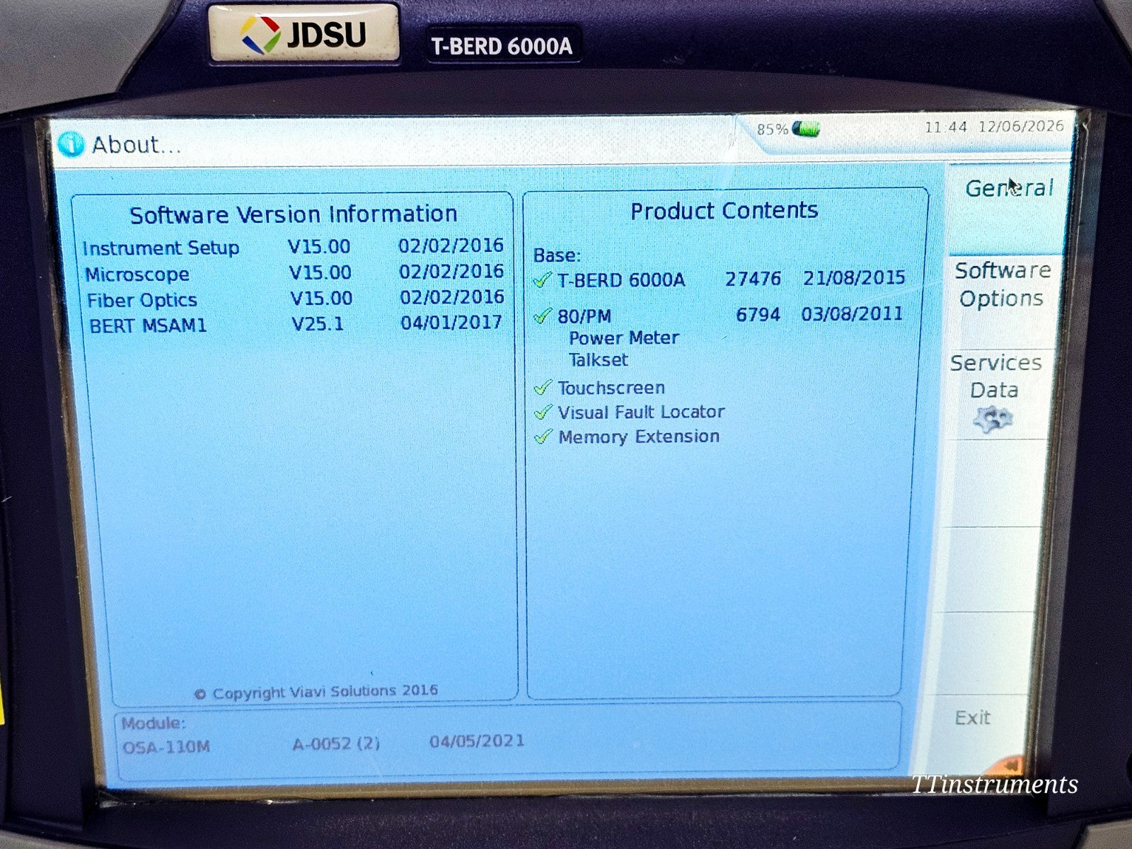Click the Product Contents heading
The image size is (1132, 849).
click(724, 211)
